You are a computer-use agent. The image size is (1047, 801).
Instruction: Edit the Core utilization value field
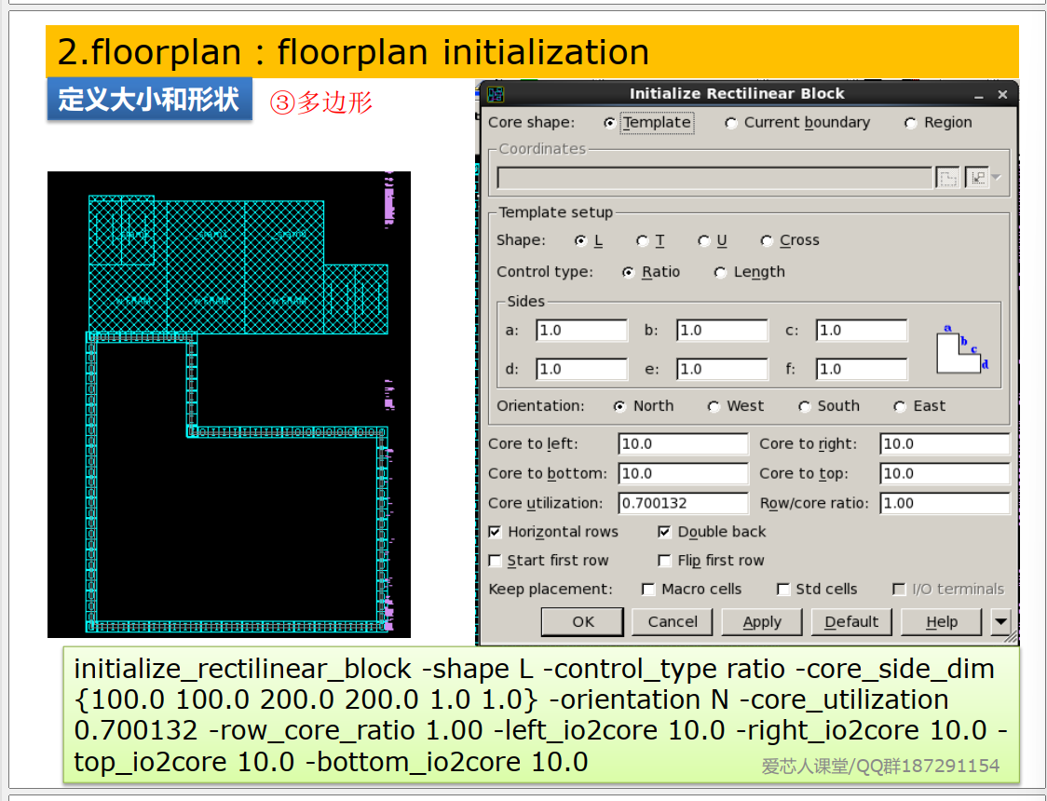coord(683,503)
